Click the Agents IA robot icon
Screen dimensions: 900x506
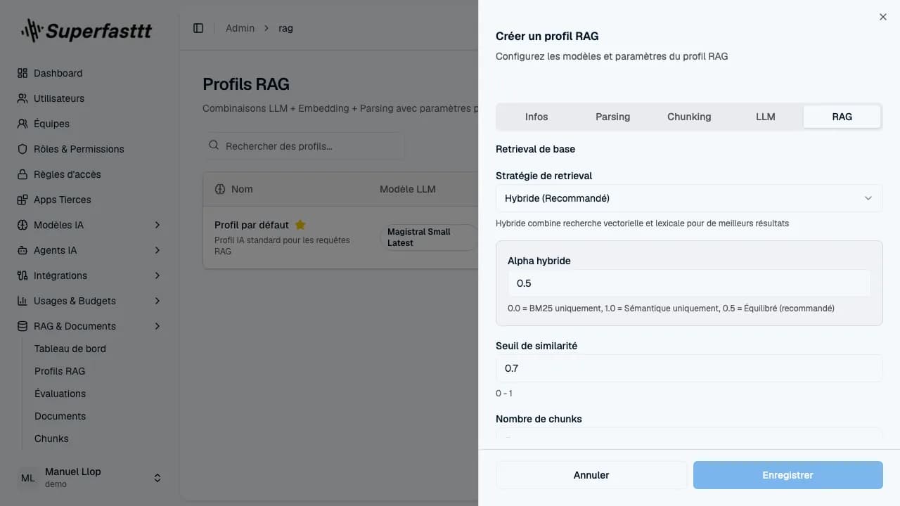(22, 250)
